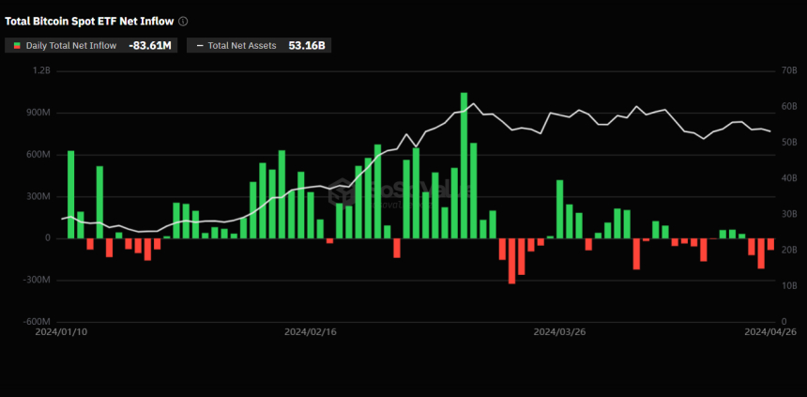Image resolution: width=807 pixels, height=397 pixels.
Task: Click the 2024/02/16 date label on x-axis
Action: (x=310, y=331)
